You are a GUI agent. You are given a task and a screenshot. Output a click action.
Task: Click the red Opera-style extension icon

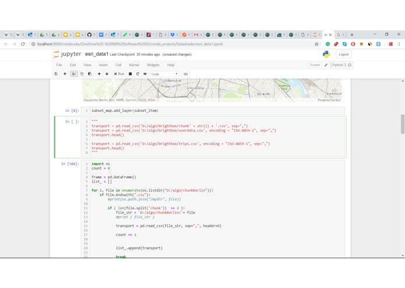pos(353,44)
